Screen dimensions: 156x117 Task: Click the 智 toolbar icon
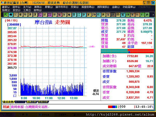[x=64, y=15]
